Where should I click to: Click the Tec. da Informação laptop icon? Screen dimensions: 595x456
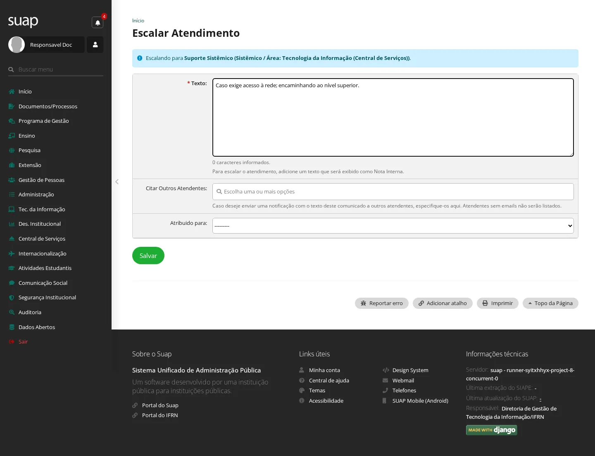point(12,209)
